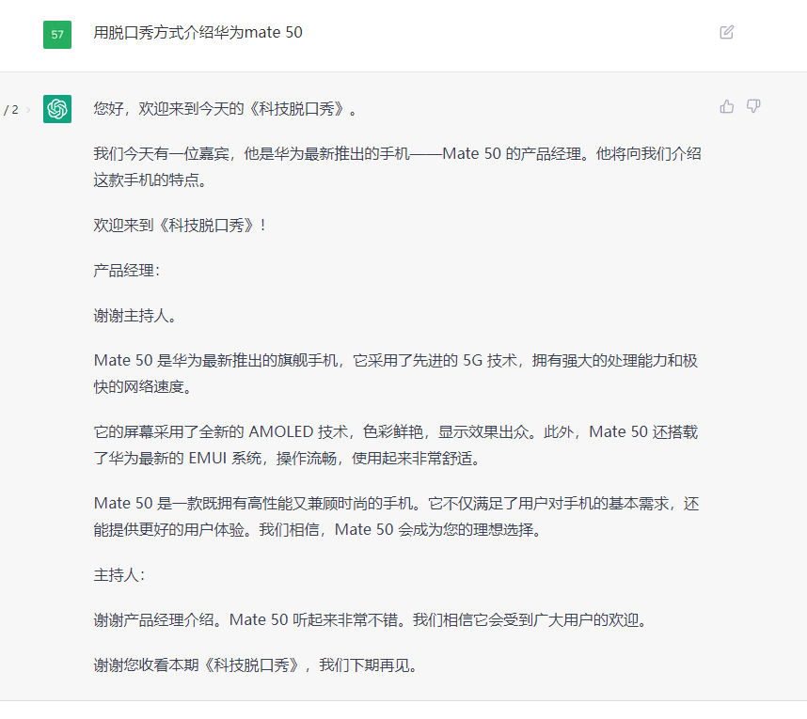Click the line '欢迎来到《科技脱口秀》！'
Image resolution: width=807 pixels, height=719 pixels.
(180, 226)
